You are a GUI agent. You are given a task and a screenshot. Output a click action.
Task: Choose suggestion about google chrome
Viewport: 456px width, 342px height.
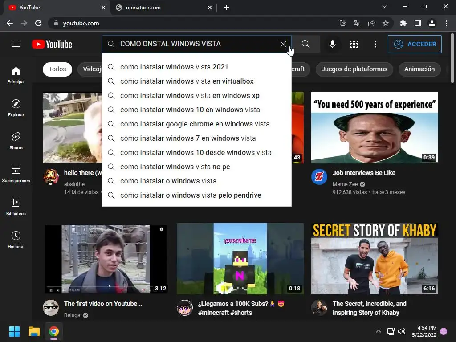196,124
